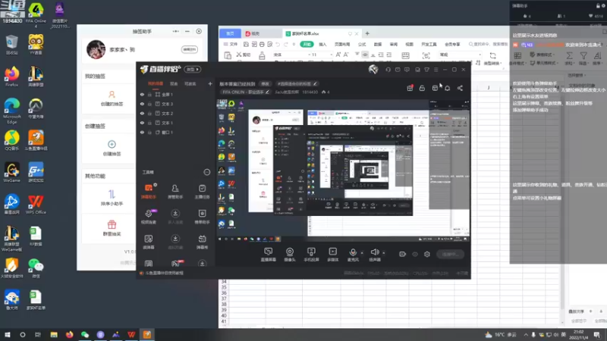Click the record video icon in bottom bar
Viewport: 607px width, 341px height.
point(403,254)
